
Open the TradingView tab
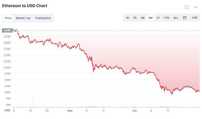tap(43, 18)
